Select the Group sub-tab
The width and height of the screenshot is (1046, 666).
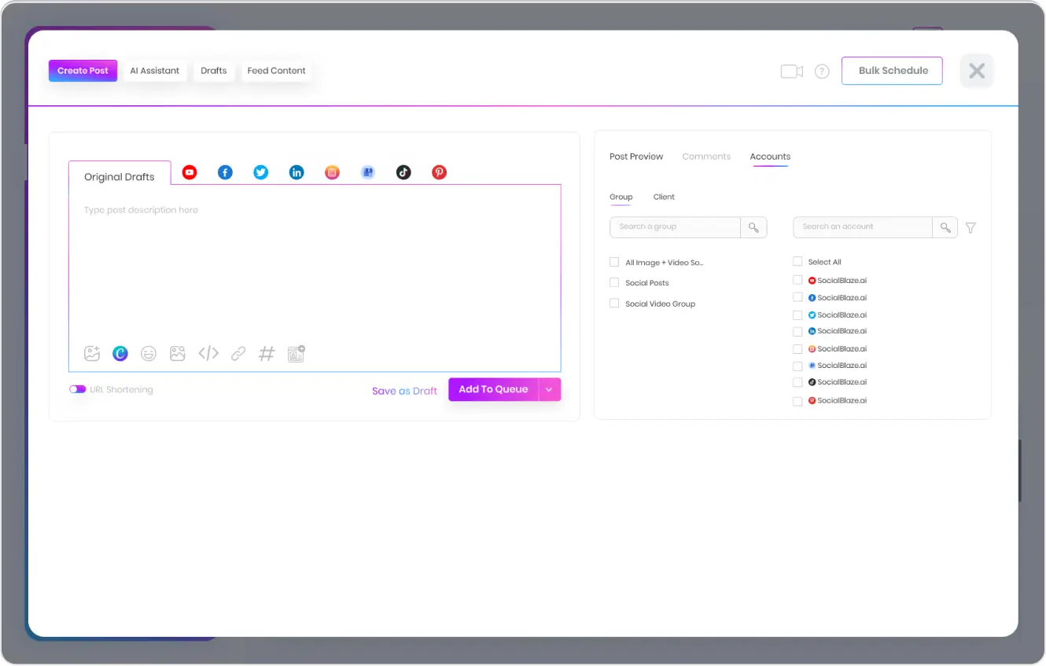tap(621, 197)
